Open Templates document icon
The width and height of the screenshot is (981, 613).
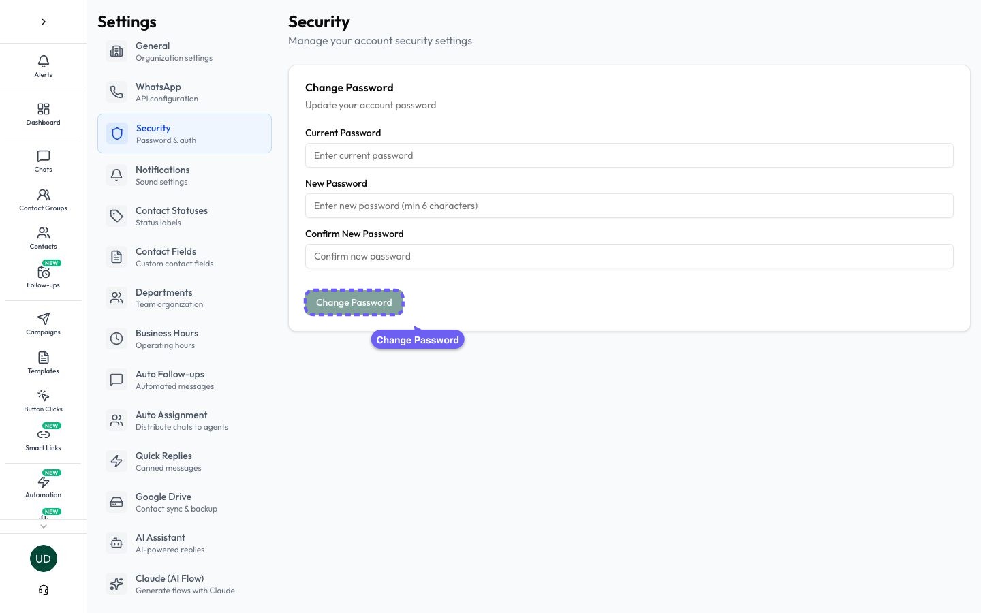tap(44, 363)
